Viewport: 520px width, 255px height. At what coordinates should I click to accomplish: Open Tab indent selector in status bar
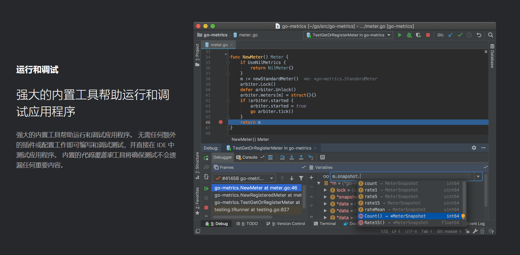(x=426, y=231)
